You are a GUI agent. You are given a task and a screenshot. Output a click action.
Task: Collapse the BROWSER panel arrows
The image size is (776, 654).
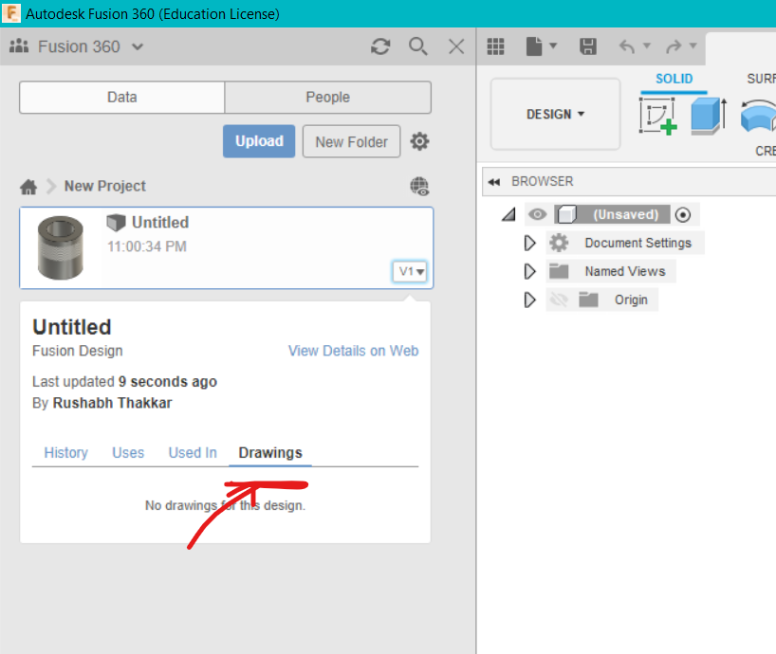tap(493, 182)
